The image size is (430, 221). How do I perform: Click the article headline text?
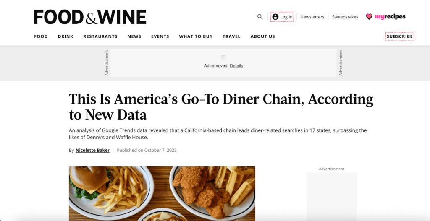pyautogui.click(x=221, y=107)
